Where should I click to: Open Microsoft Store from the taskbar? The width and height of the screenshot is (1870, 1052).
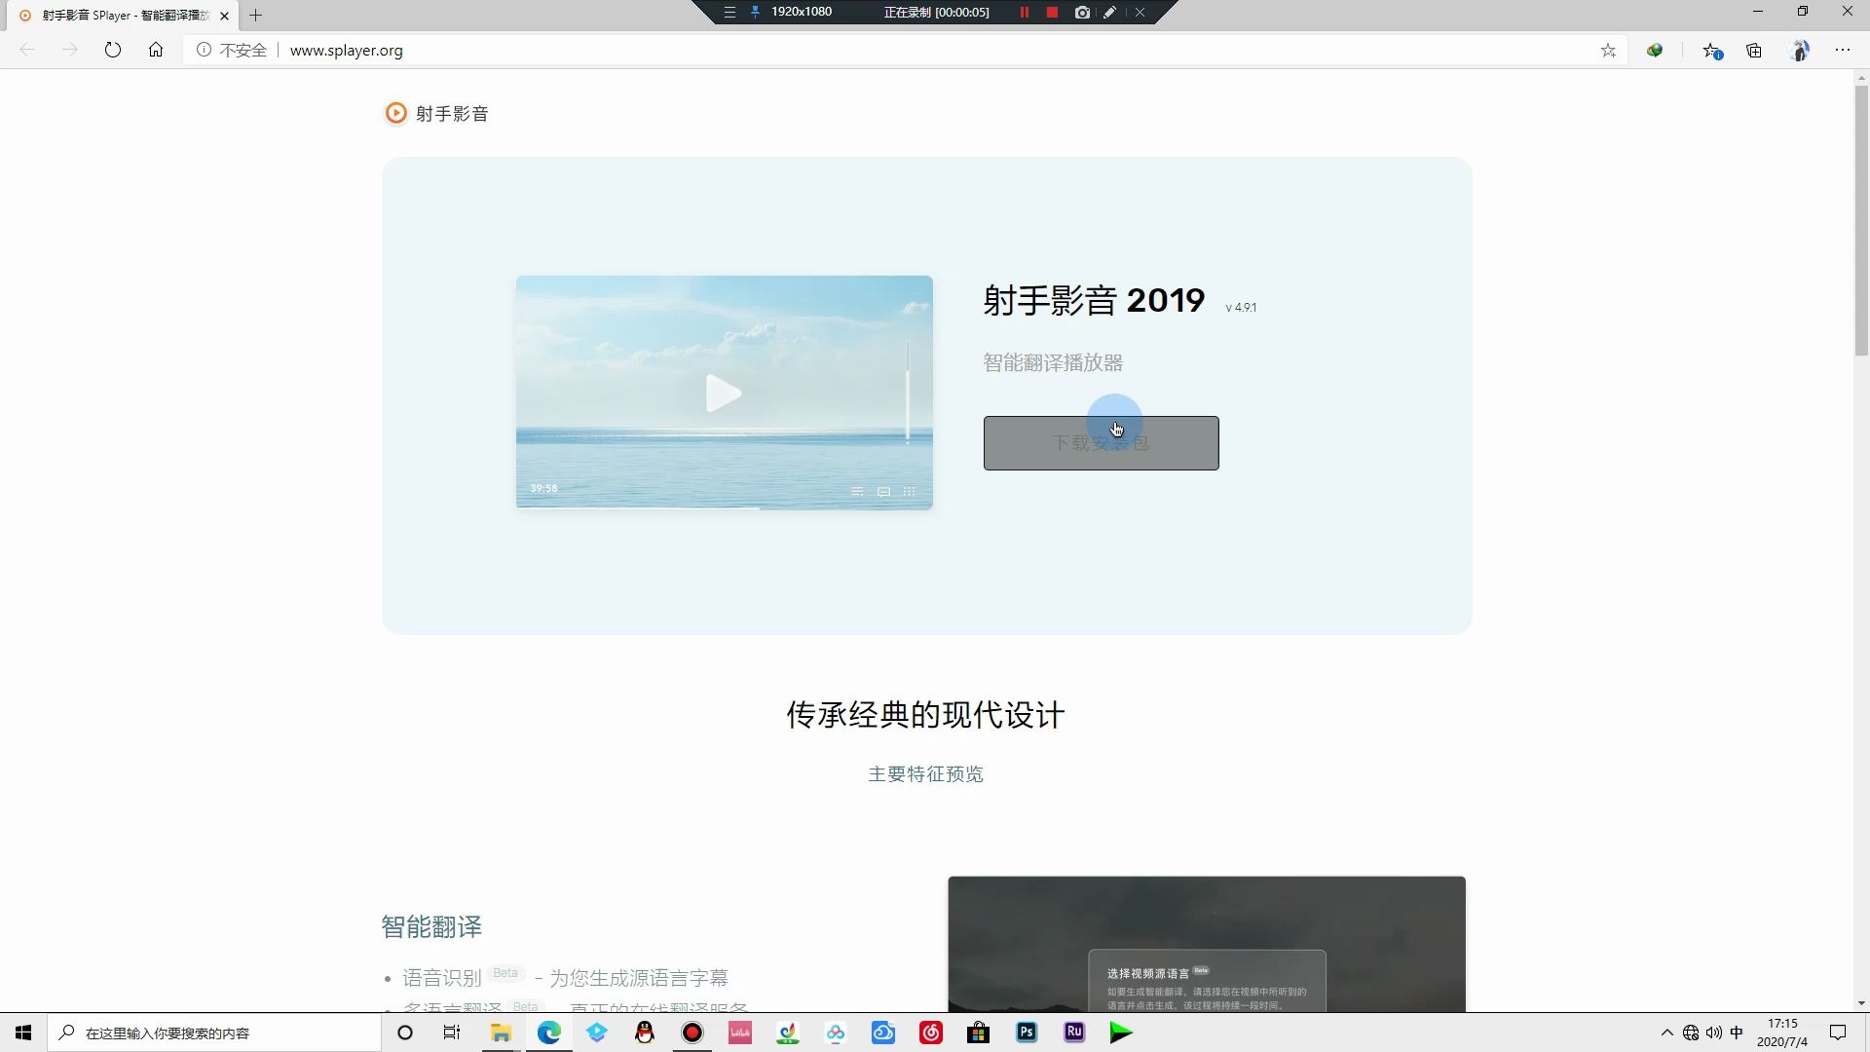[x=979, y=1033]
